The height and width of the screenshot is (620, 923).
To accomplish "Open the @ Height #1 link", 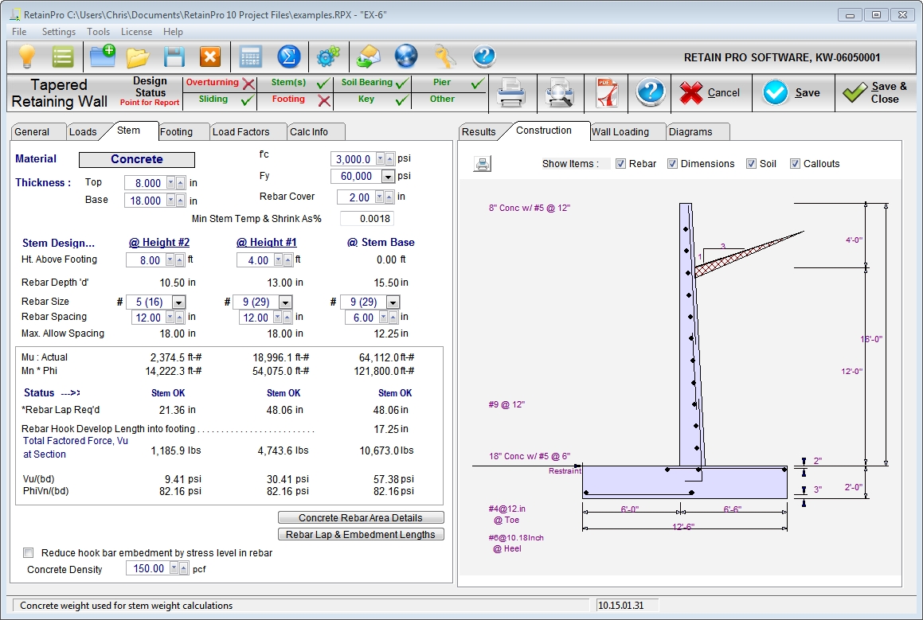I will 267,243.
